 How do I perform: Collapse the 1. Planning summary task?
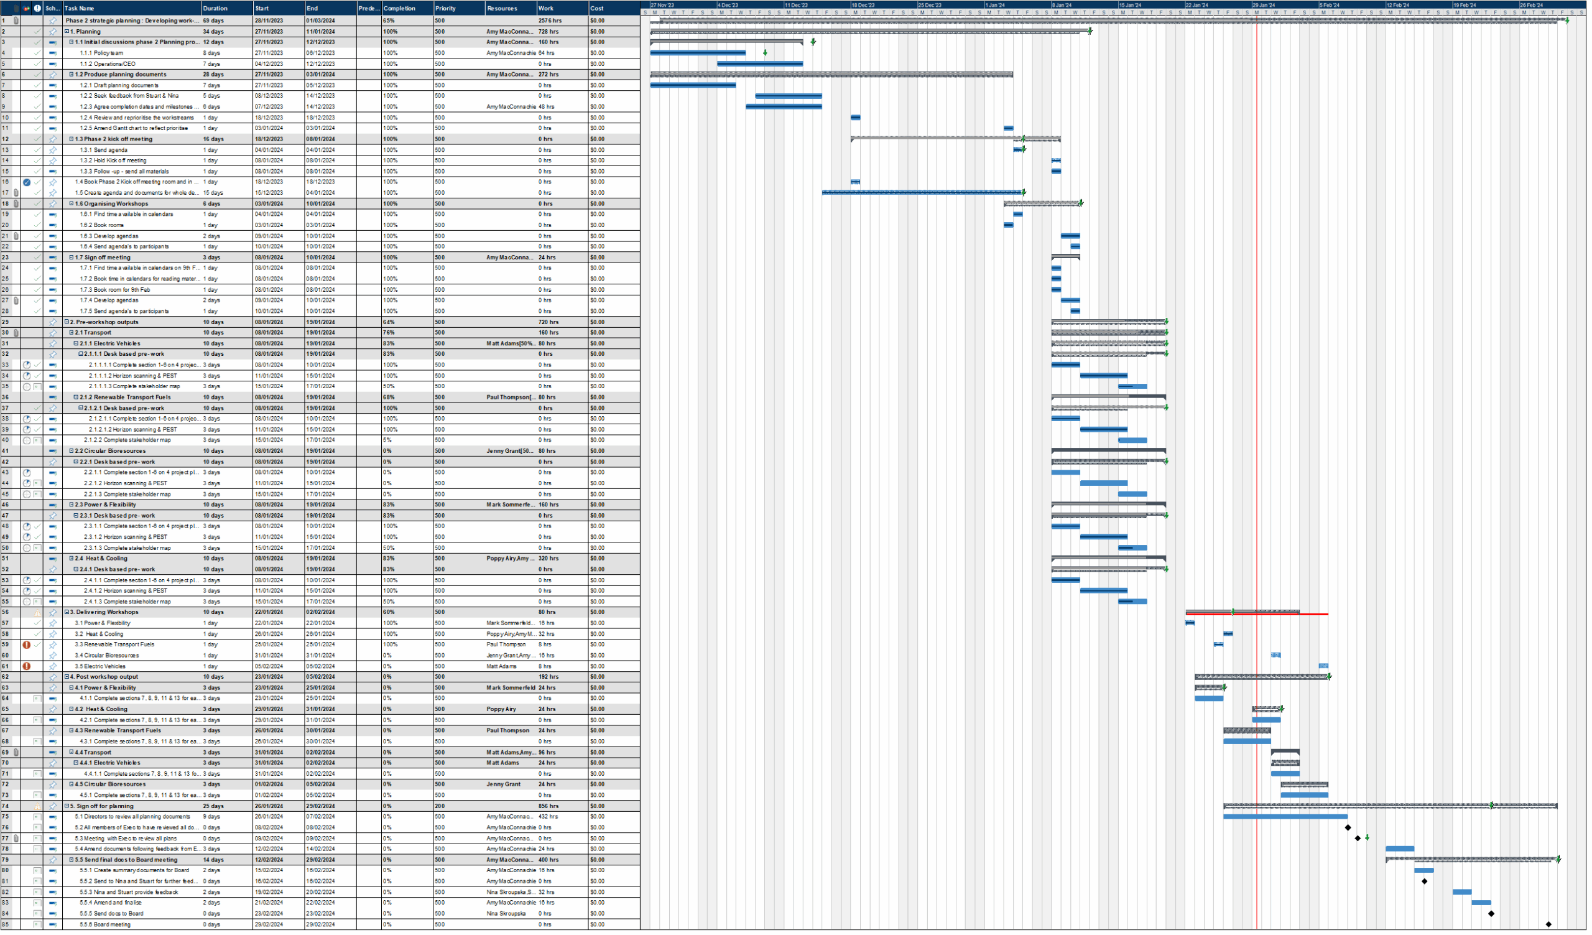[68, 32]
